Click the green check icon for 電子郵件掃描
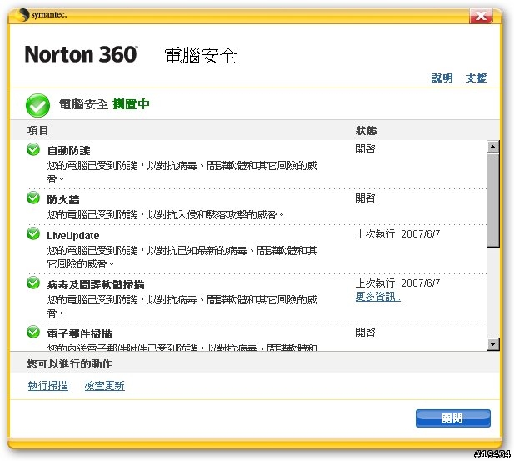Screen dimensions: 514x461 33,332
